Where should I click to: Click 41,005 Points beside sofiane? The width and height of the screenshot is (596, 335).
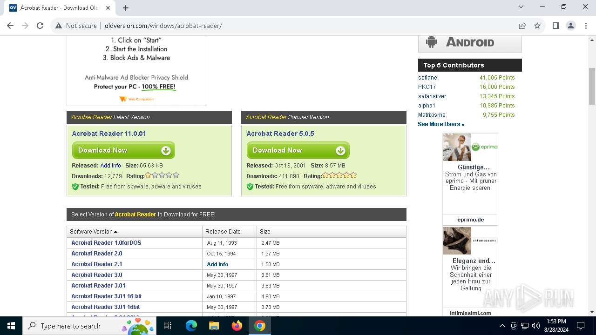point(497,78)
